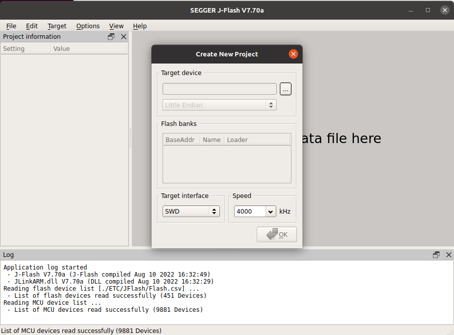Click the Name column header in Flash banks
Image resolution: width=454 pixels, height=335 pixels.
click(x=212, y=140)
